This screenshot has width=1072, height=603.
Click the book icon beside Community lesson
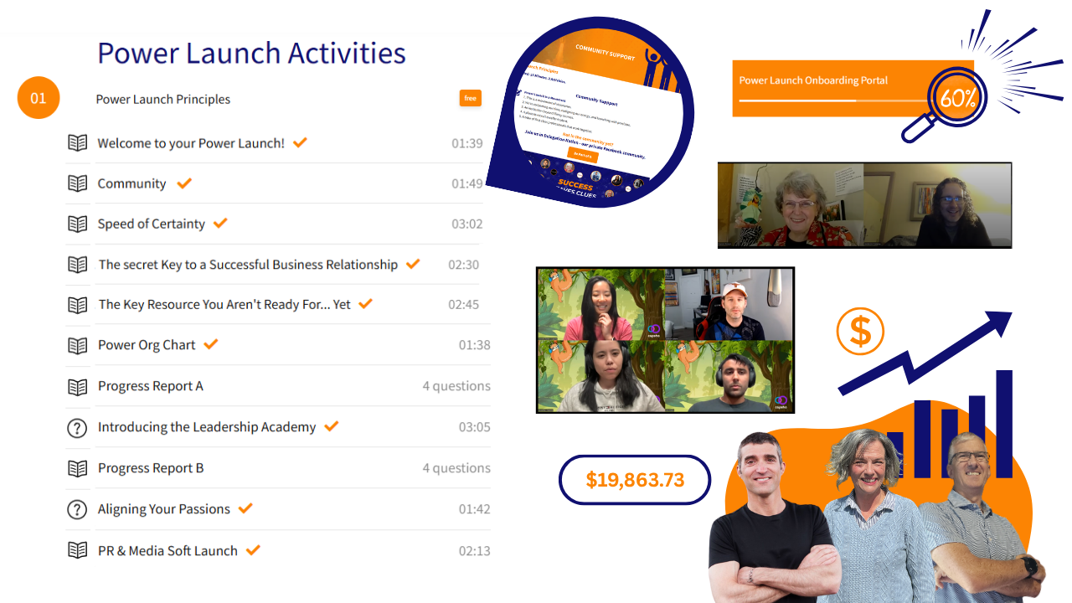tap(77, 183)
